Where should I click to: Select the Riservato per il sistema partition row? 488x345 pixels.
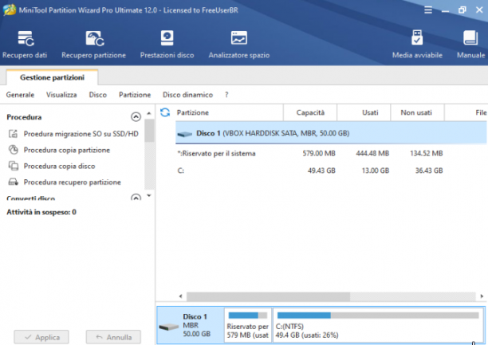pos(331,153)
